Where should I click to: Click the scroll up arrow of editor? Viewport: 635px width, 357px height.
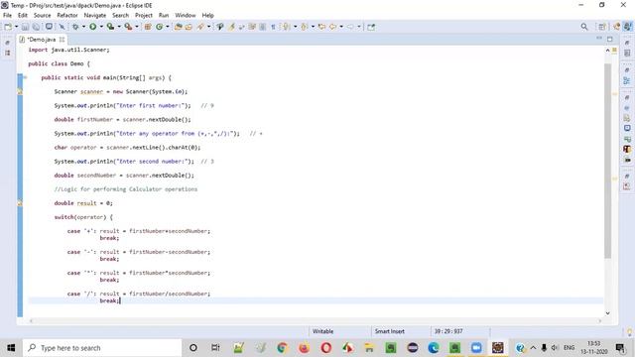point(607,51)
